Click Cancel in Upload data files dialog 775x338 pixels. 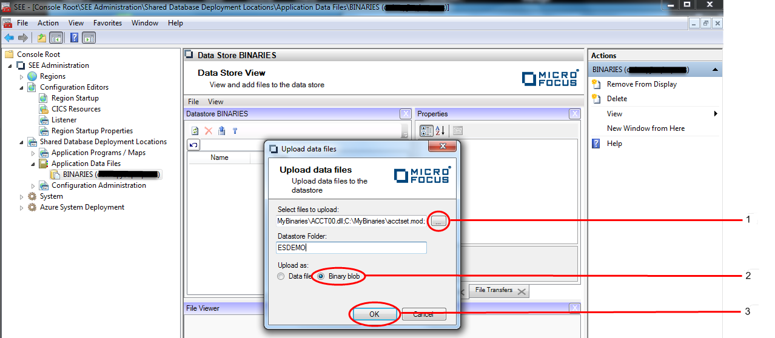pos(424,314)
